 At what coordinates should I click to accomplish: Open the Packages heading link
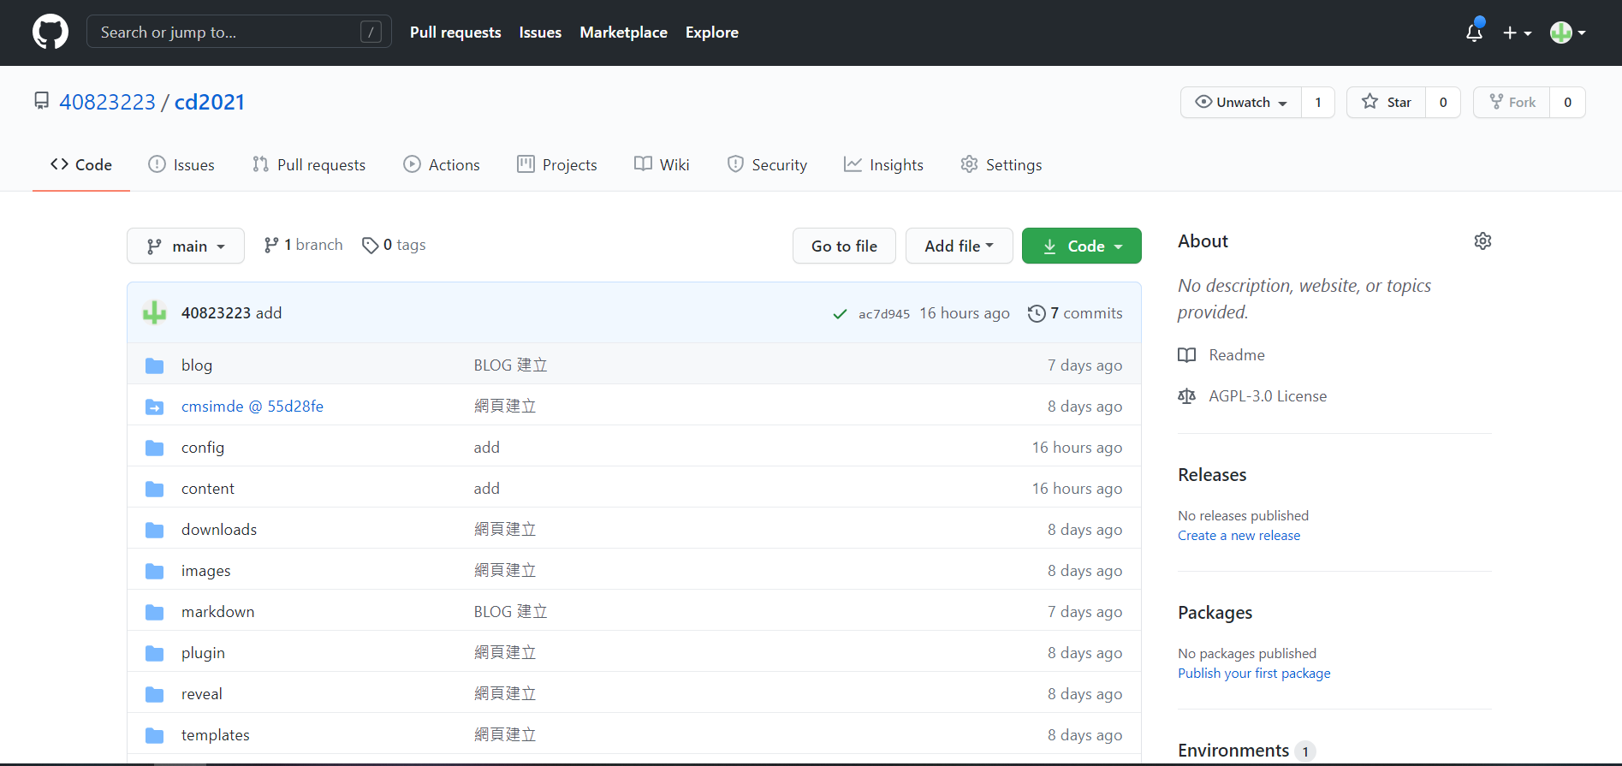click(1215, 613)
